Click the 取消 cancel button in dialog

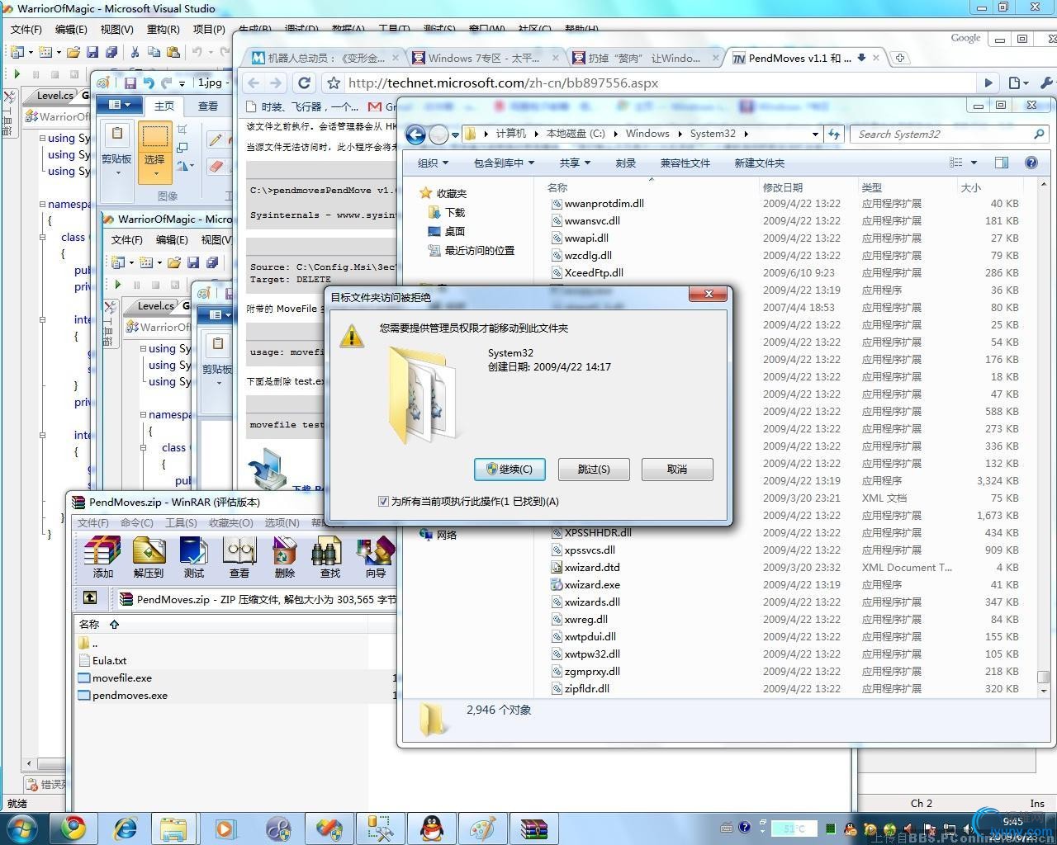[677, 470]
